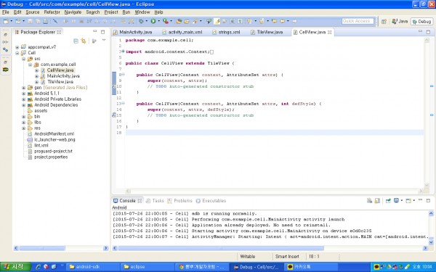Switch to the MainActivity.java editor tab

pos(133,32)
